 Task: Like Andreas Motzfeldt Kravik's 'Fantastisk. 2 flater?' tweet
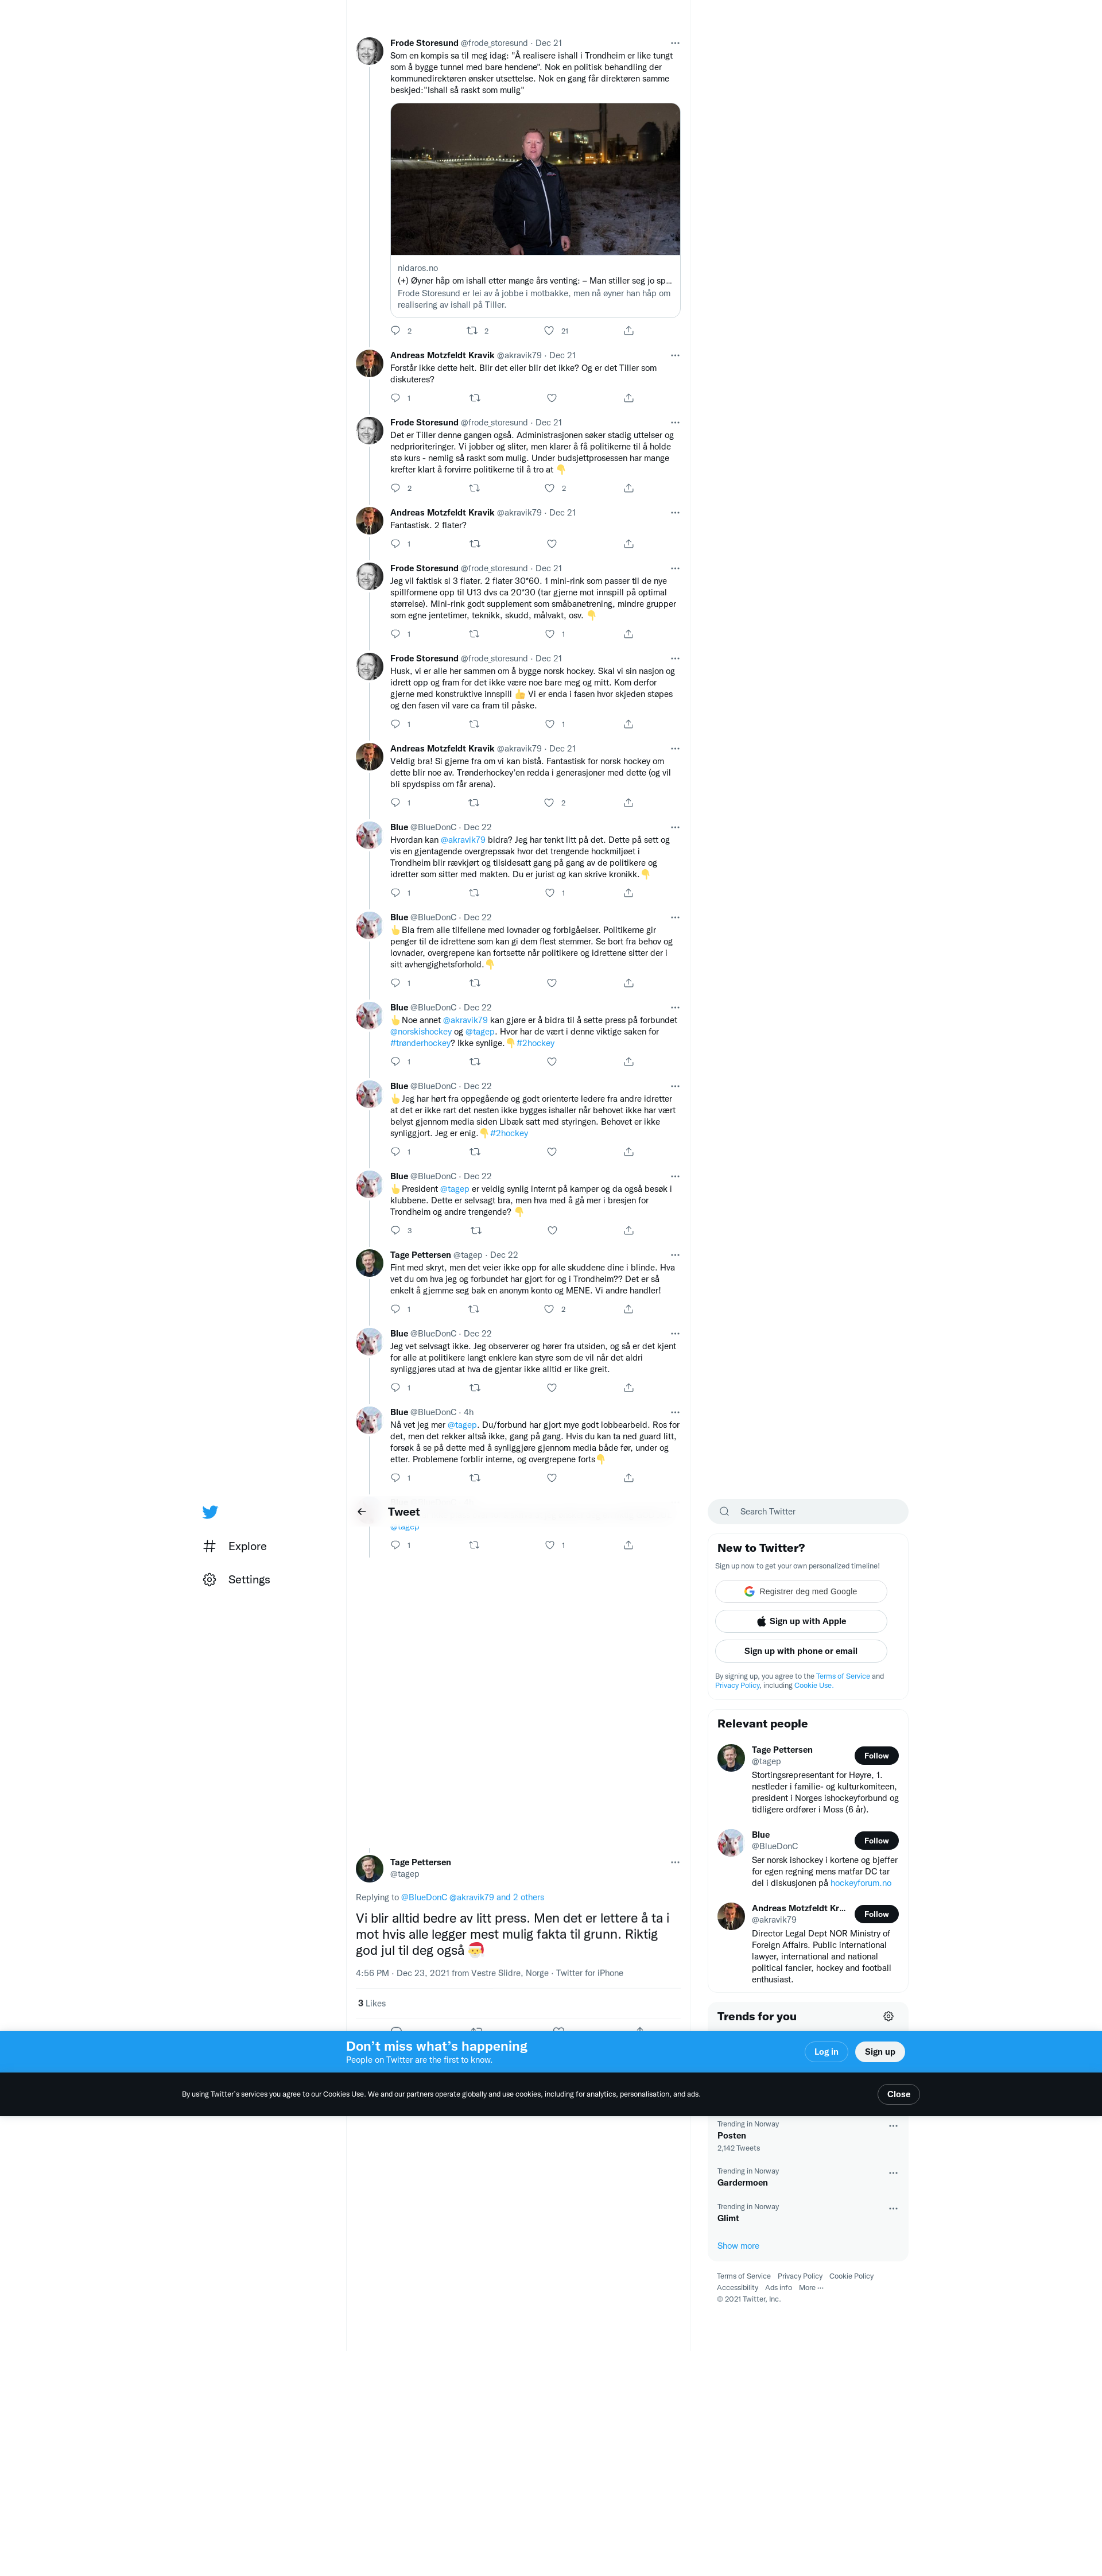(552, 544)
